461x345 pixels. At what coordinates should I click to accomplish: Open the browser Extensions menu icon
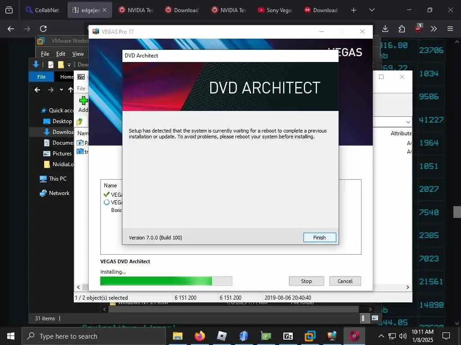pyautogui.click(x=402, y=29)
